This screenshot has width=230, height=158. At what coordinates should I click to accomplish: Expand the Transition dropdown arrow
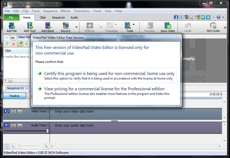[x=116, y=24]
